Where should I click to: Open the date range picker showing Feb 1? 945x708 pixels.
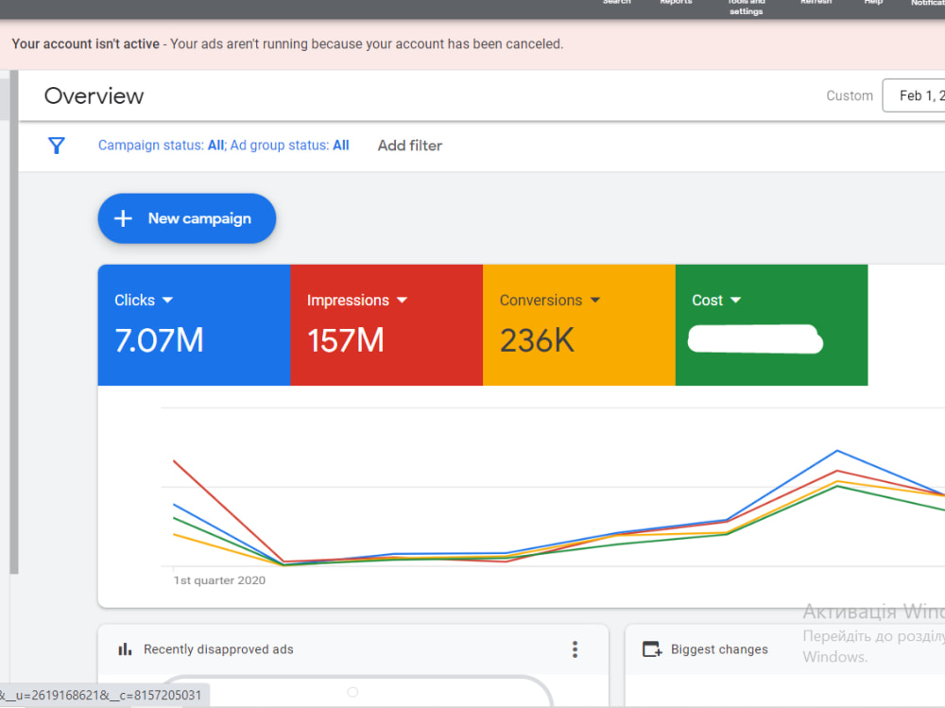coord(914,95)
